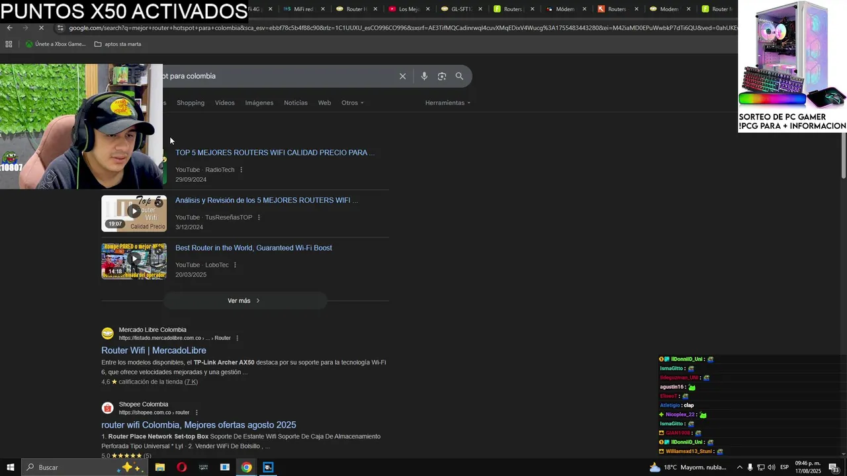
Task: Open the Router Wifi | MercadoLibre result
Action: tap(154, 350)
